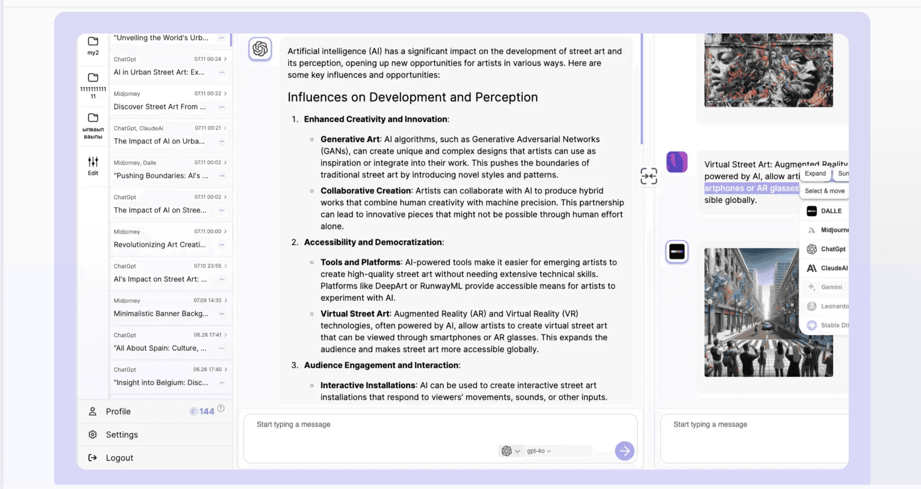The height and width of the screenshot is (489, 921).
Task: Open options menu for All About Spain chat
Action: pos(222,348)
